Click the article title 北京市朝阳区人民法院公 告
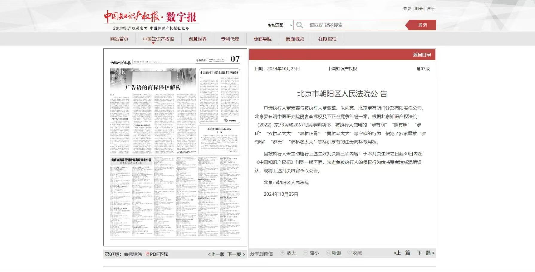Screen dimensions: 535x272 (x=342, y=94)
